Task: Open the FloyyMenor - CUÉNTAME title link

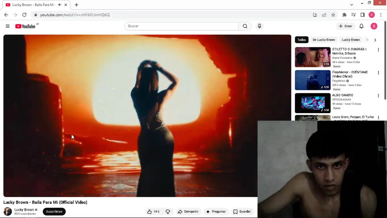Action: pyautogui.click(x=350, y=74)
